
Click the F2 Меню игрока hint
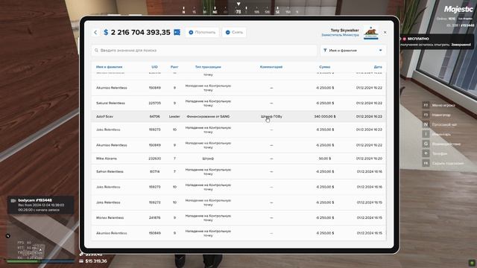click(438, 105)
